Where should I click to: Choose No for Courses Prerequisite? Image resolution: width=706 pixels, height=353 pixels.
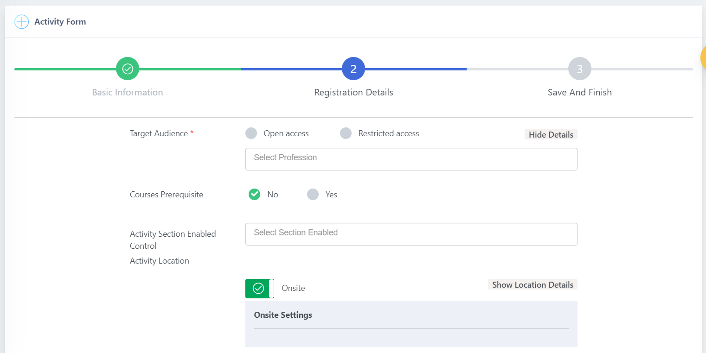pos(254,195)
